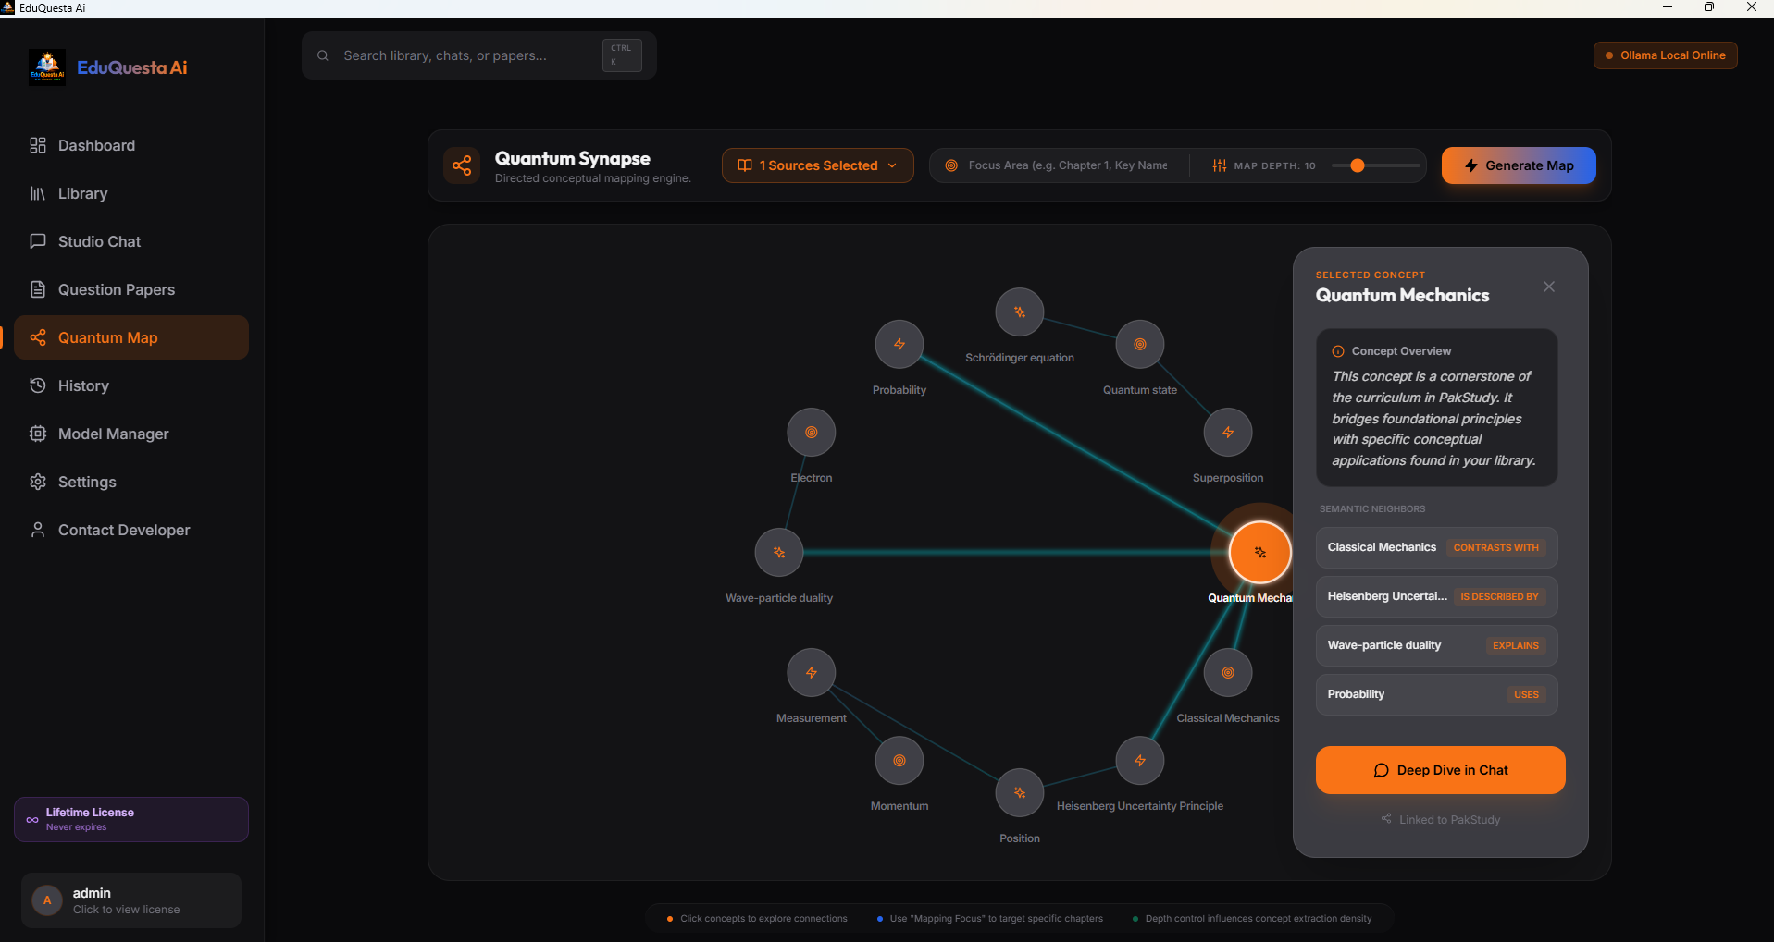This screenshot has height=942, width=1774.
Task: Click the Contact Developer person icon
Action: tap(37, 530)
